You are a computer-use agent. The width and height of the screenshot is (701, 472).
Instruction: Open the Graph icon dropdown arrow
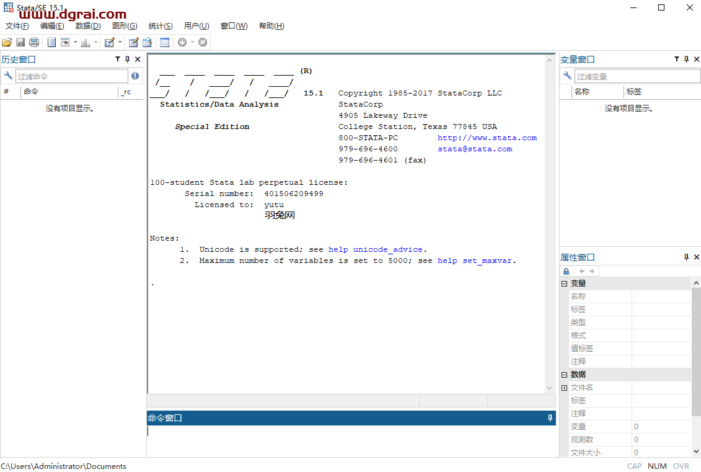95,42
